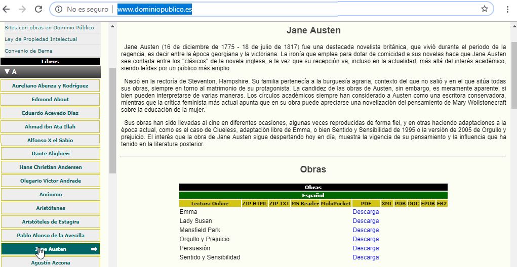Click the 'Mansfield Park' title text

tap(200, 230)
